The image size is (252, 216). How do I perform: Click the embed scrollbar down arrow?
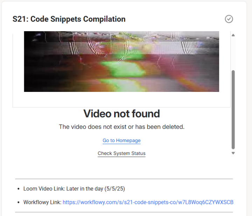click(x=233, y=153)
